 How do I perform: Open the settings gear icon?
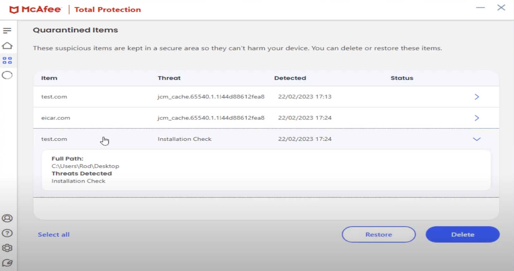coord(7,248)
